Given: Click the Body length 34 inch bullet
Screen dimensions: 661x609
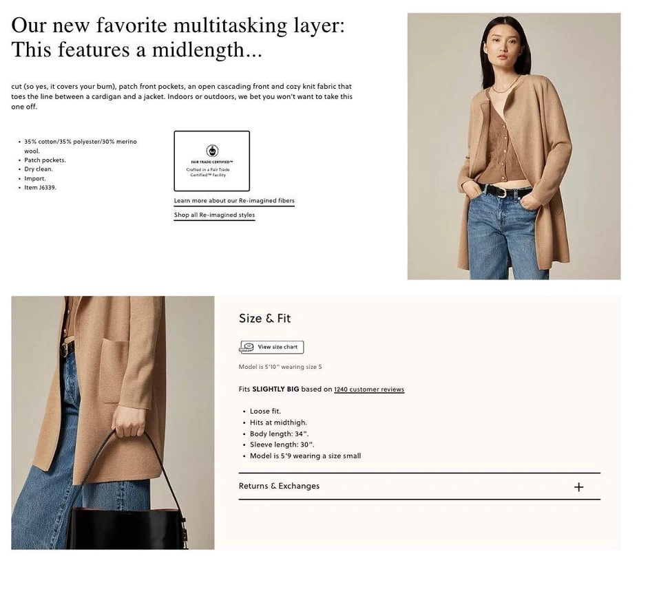Looking at the screenshot, I should (x=279, y=434).
